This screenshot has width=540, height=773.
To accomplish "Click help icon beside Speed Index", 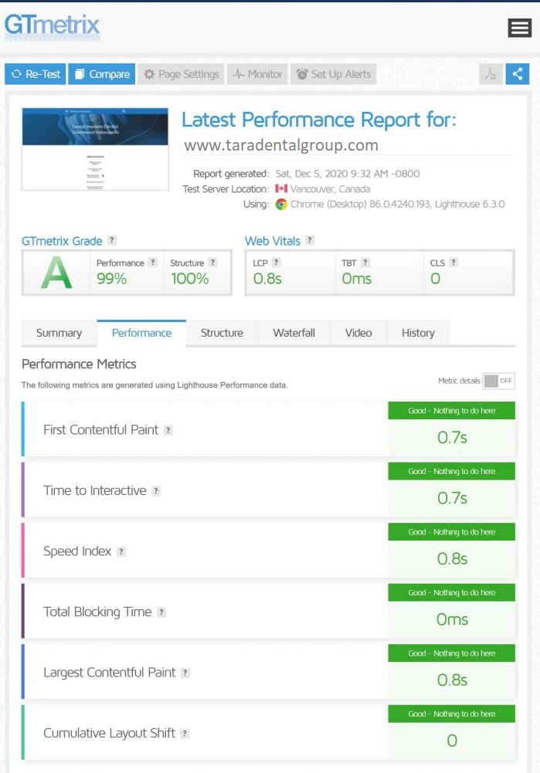I will point(121,551).
